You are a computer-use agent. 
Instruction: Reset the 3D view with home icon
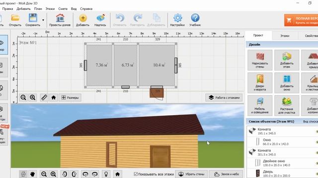(x=117, y=174)
